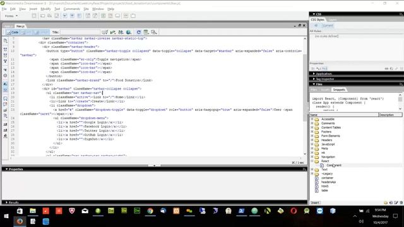
Task: Select the Text snippets folder
Action: click(324, 170)
